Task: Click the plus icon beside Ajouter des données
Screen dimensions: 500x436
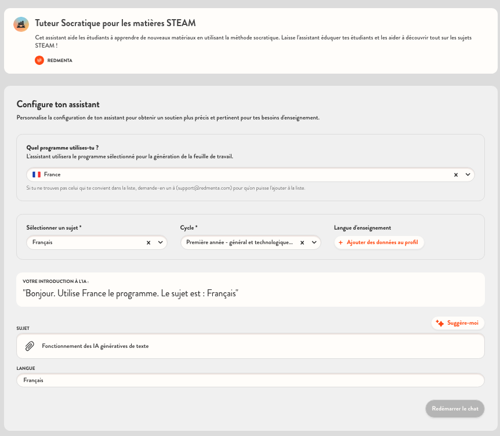Action: 340,242
